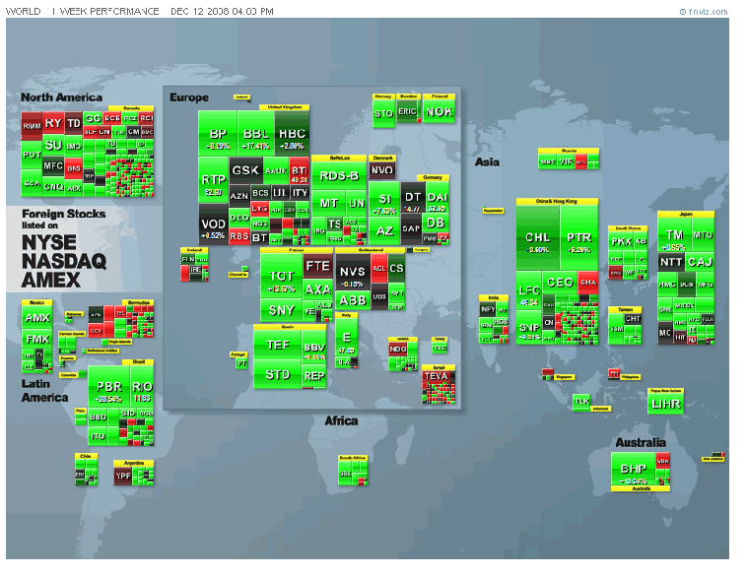This screenshot has height=576, width=746.
Task: Select the PTR stock tile
Action: [x=579, y=237]
